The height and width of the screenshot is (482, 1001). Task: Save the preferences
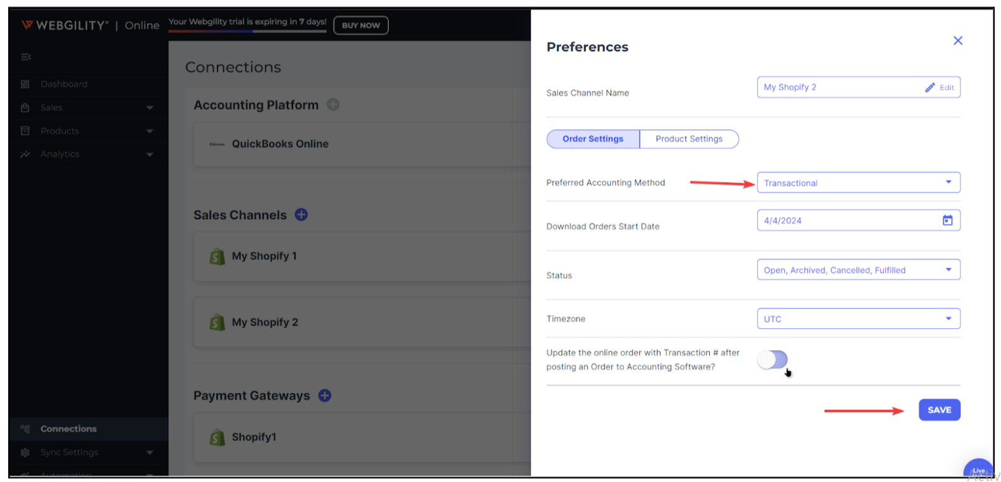click(x=939, y=410)
